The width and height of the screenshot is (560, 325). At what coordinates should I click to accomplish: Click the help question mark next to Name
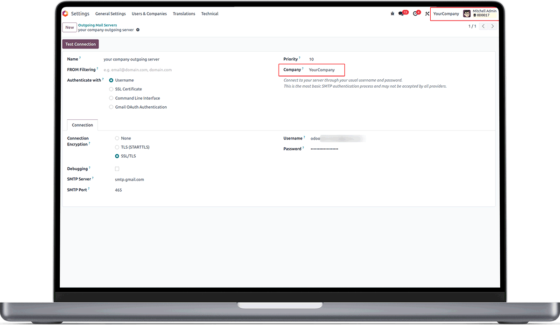[80, 58]
